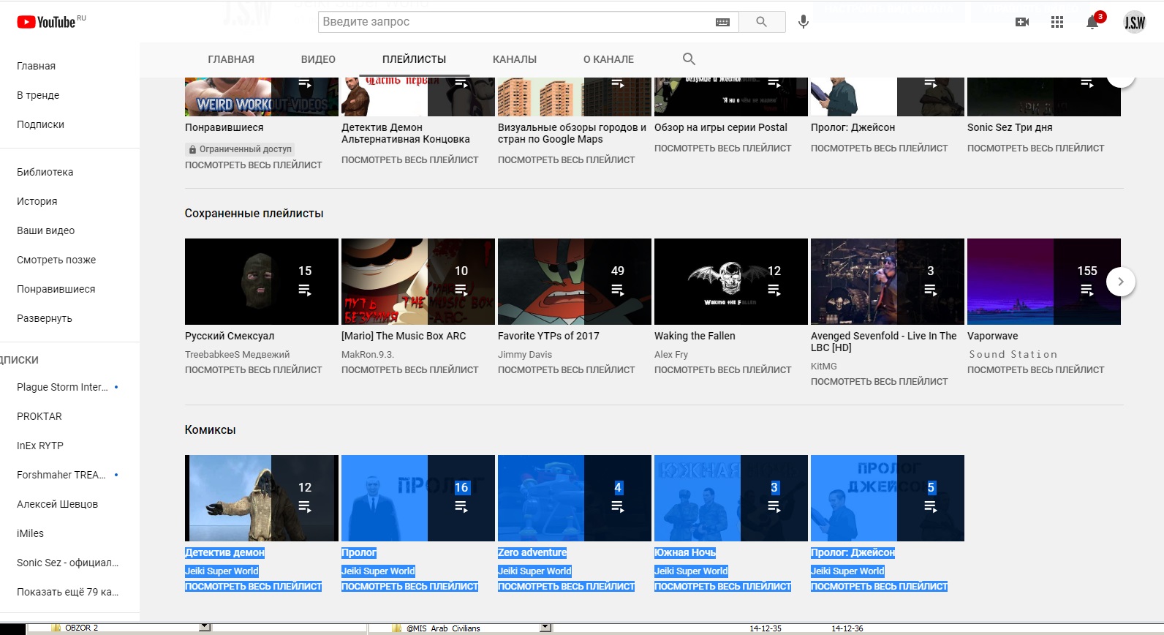Viewport: 1164px width, 635px height.
Task: Click playlist icon on Vaporwave thumbnail
Action: point(1087,290)
